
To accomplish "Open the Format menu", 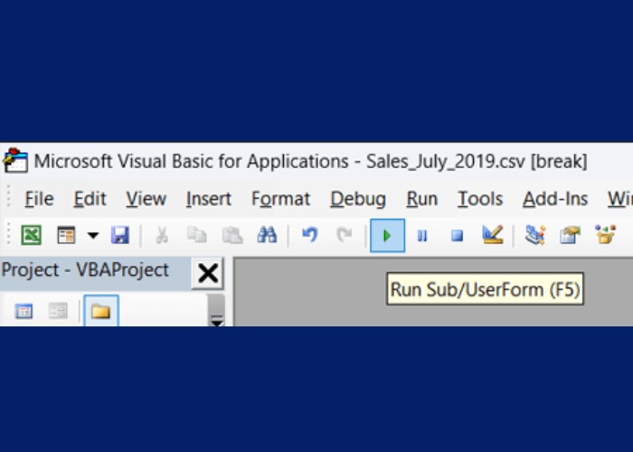I will pyautogui.click(x=280, y=199).
